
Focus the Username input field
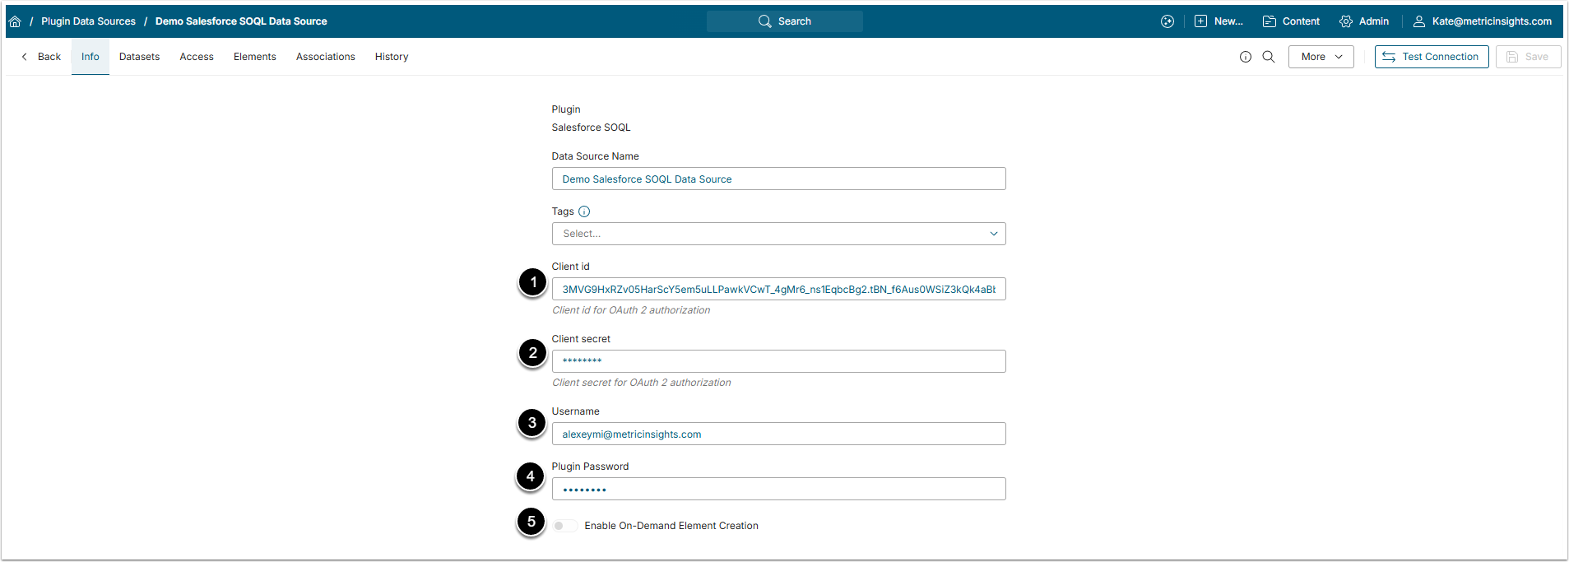(778, 434)
